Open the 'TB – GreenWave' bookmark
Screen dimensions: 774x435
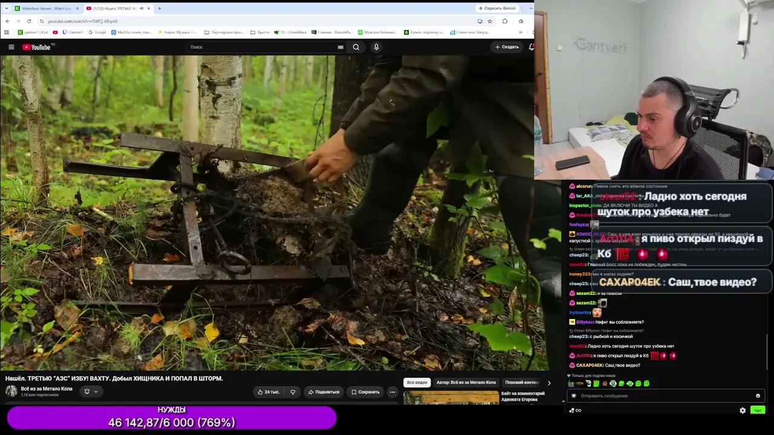291,32
